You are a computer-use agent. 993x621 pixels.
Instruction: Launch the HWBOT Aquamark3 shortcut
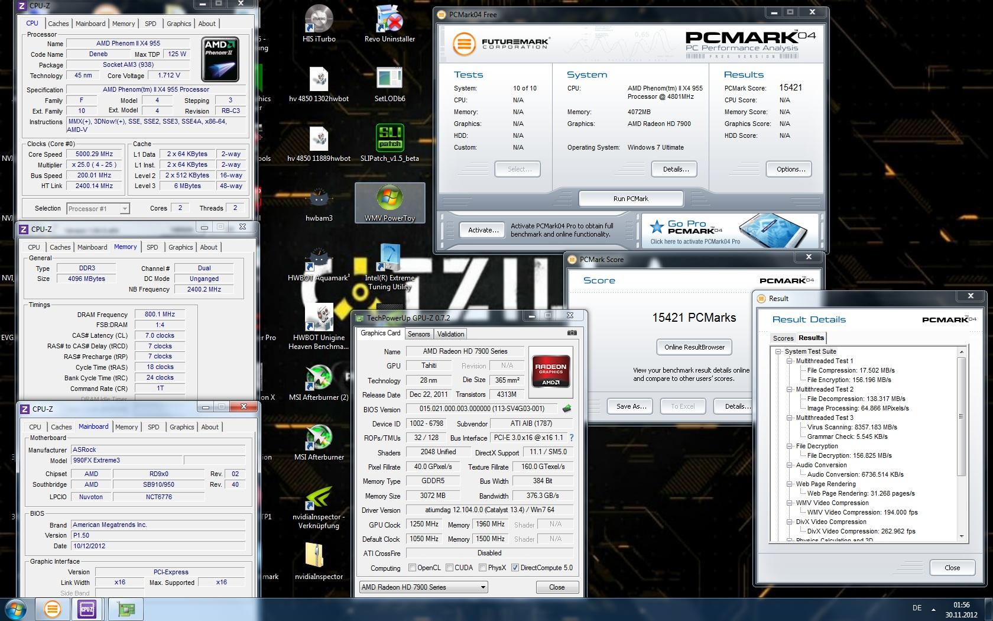click(319, 263)
